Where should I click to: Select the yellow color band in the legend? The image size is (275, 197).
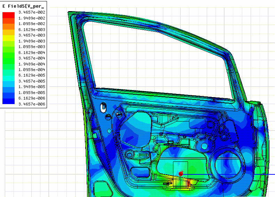click(8, 38)
